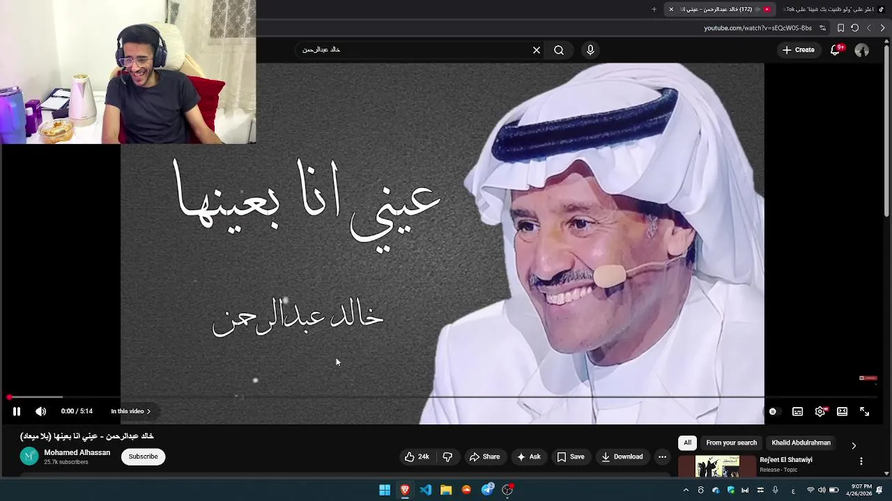The height and width of the screenshot is (501, 892).
Task: Open the Rej'eet El Shatwiyi video thumbnail
Action: tap(717, 466)
